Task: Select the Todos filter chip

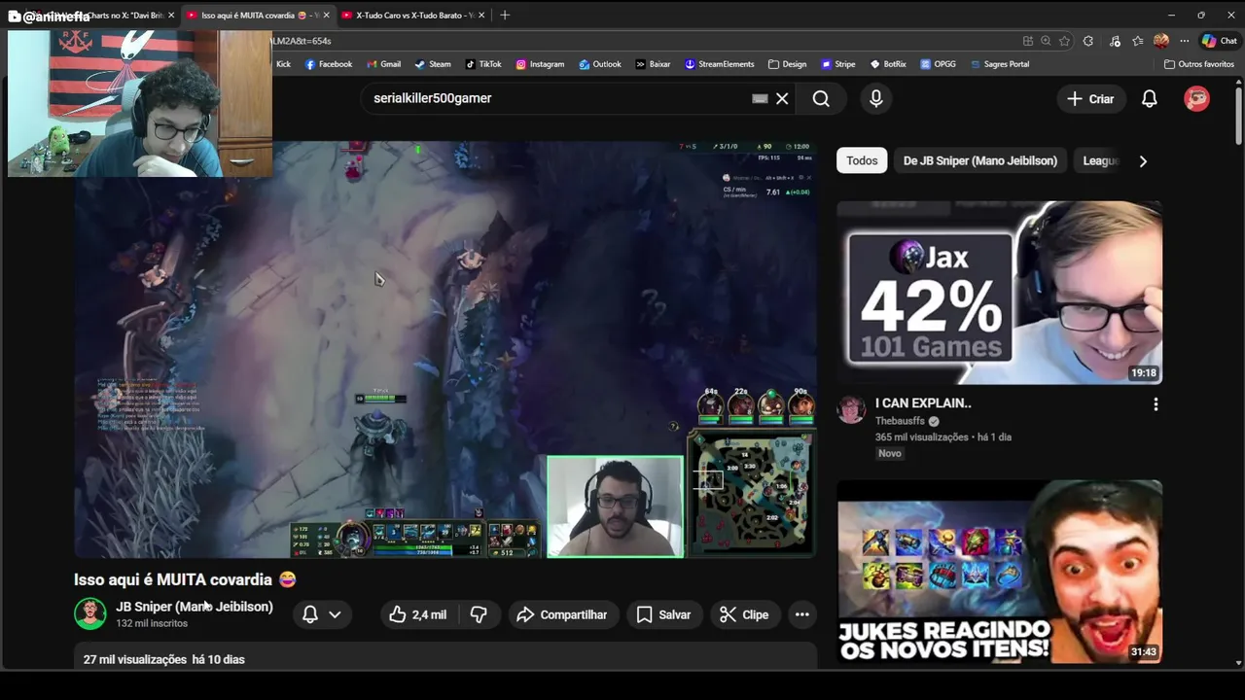Action: [x=862, y=161]
